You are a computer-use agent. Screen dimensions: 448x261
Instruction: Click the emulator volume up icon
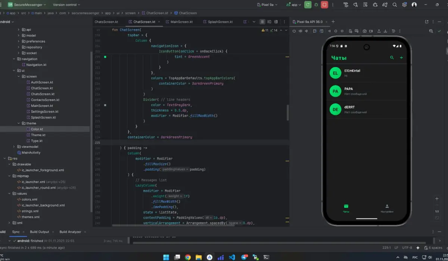[x=301, y=31]
